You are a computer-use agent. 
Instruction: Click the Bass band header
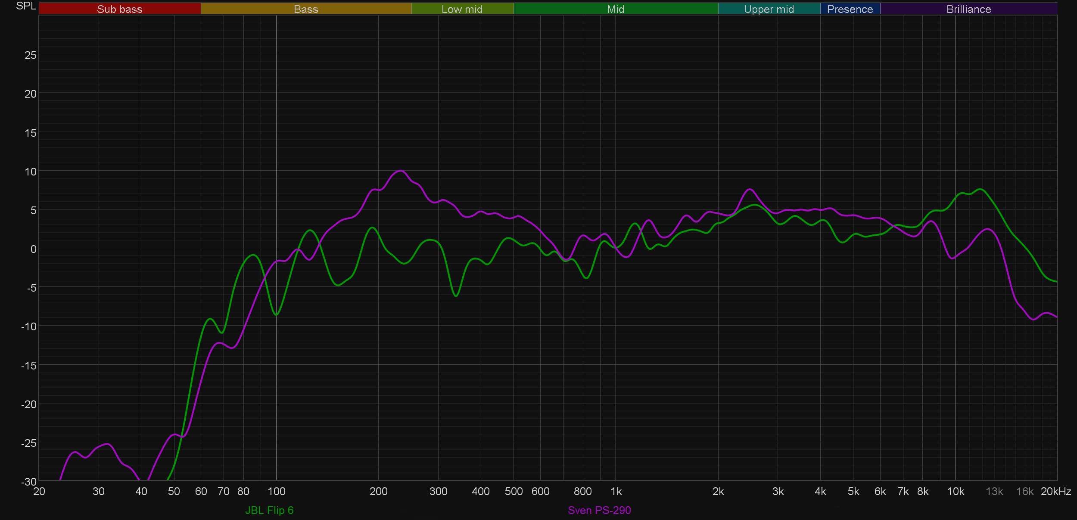(x=306, y=9)
